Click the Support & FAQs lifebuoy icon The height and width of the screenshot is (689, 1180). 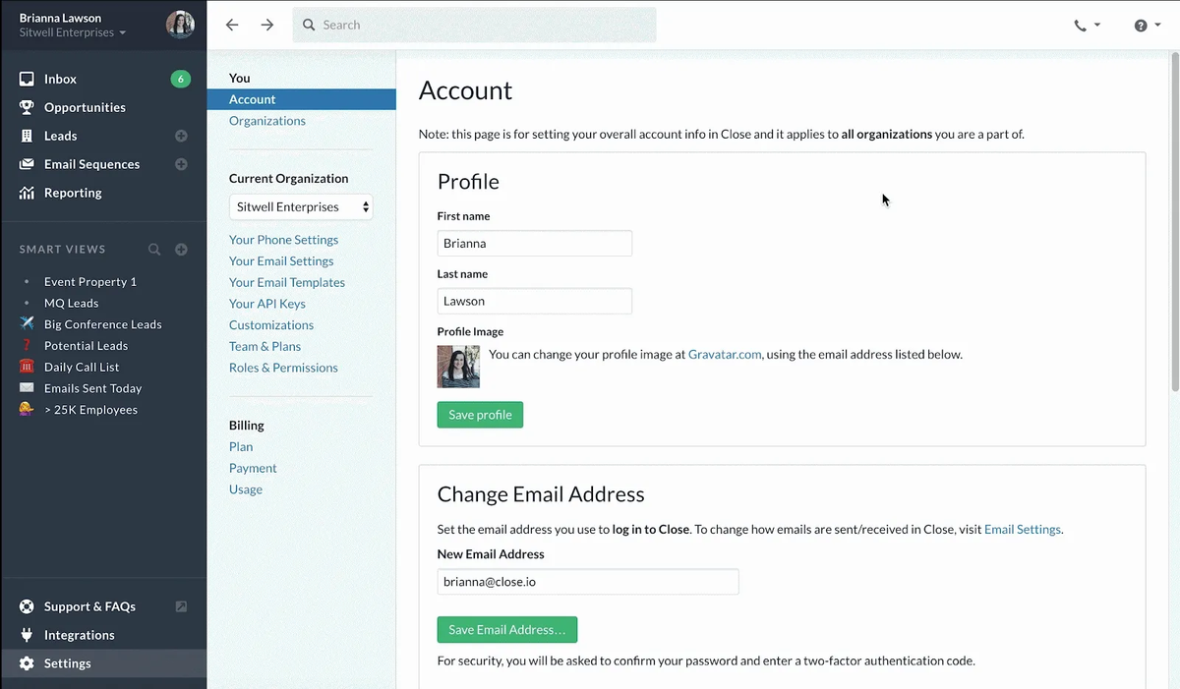(27, 606)
